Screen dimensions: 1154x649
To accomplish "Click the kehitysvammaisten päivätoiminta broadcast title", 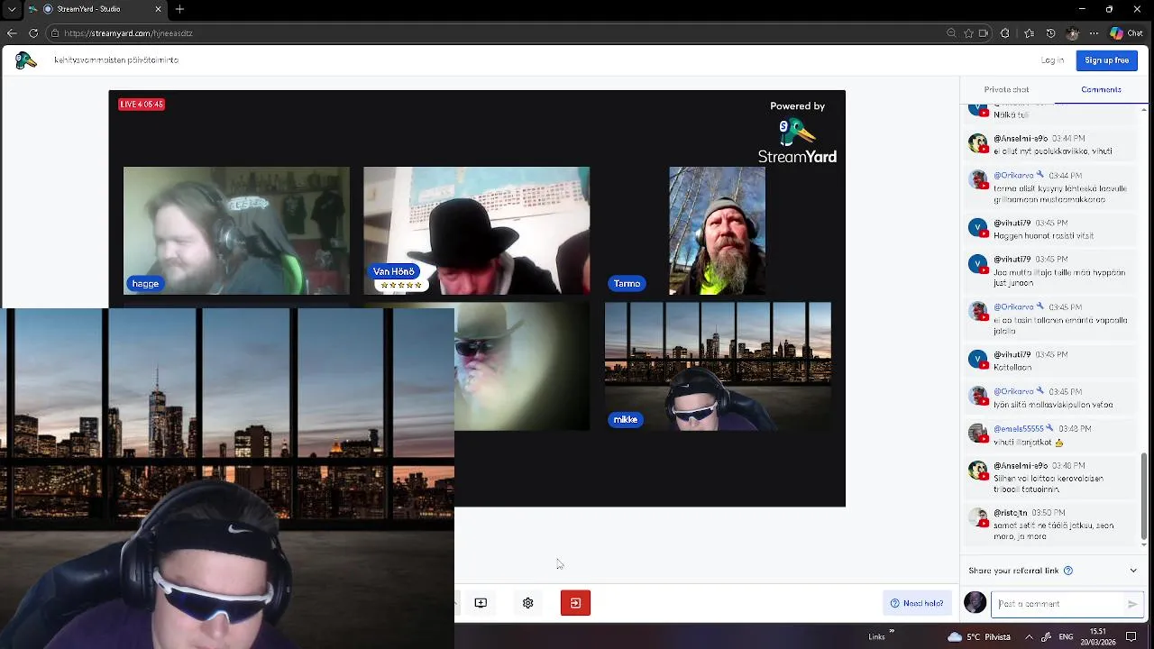I will [x=116, y=60].
